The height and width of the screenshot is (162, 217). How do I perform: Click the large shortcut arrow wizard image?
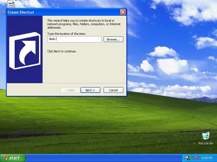[25, 49]
